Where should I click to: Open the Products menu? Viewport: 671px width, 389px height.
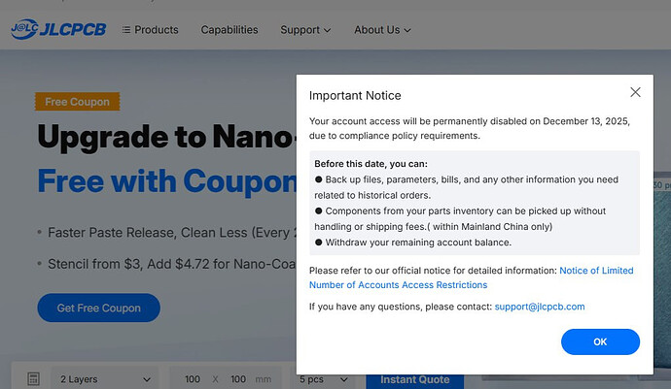(x=156, y=30)
